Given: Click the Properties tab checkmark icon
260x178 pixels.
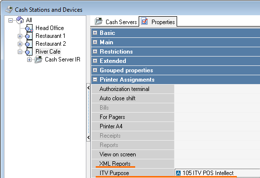Looking at the screenshot, I should [x=144, y=21].
